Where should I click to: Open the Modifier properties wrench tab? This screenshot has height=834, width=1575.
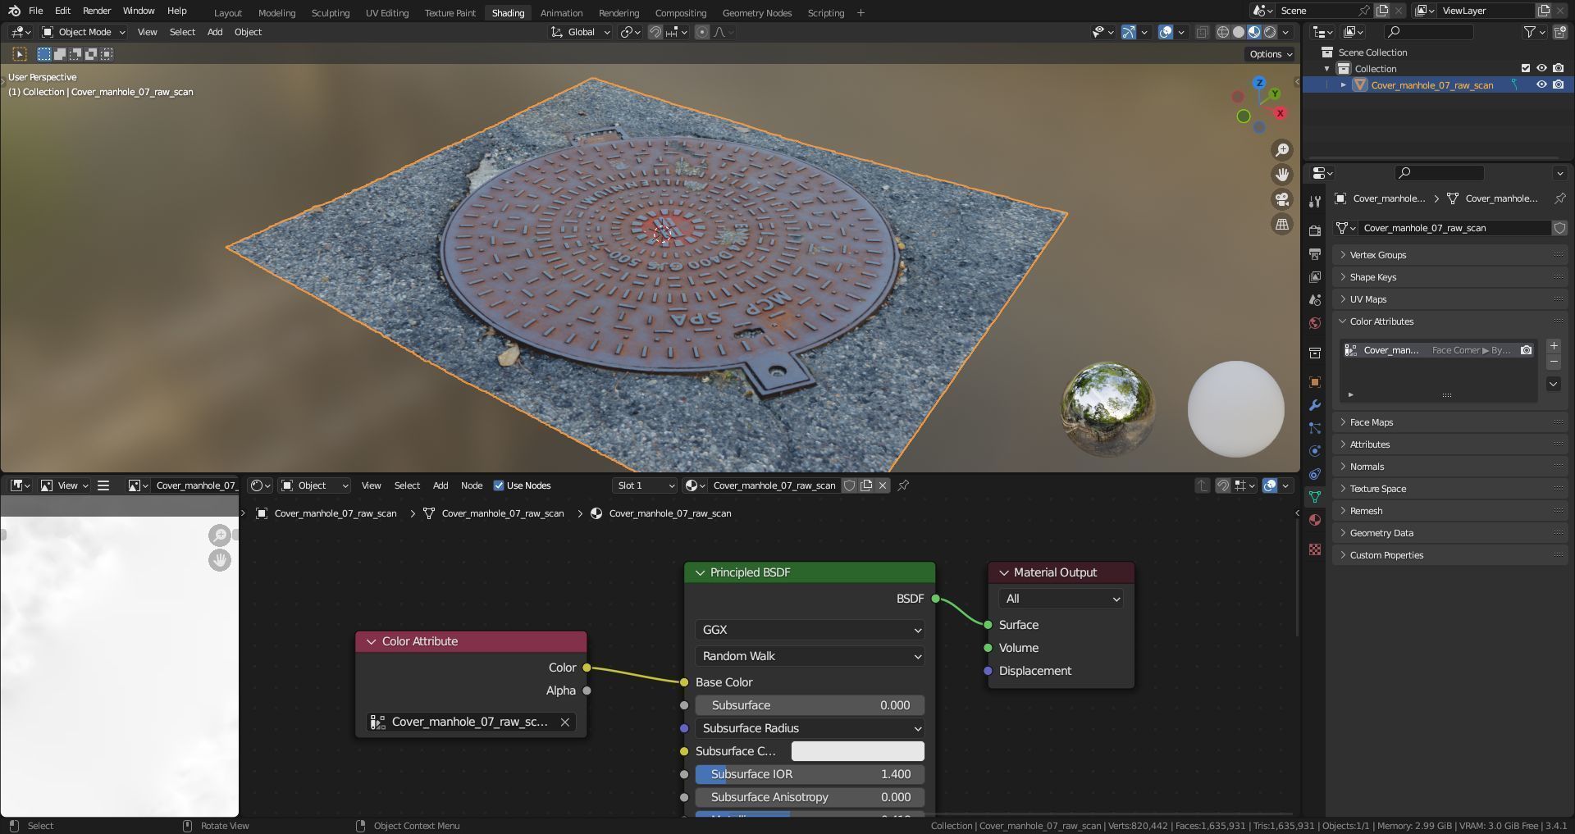[x=1315, y=405]
